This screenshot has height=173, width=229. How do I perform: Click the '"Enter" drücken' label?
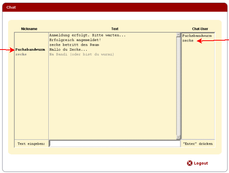click(198, 144)
